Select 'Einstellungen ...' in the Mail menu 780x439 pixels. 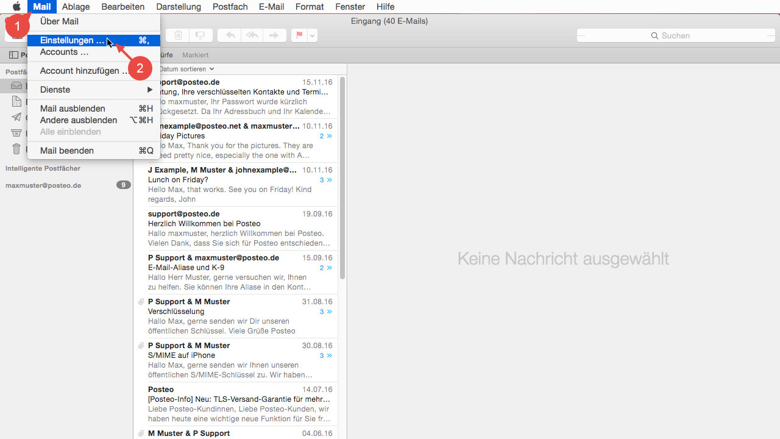point(72,40)
